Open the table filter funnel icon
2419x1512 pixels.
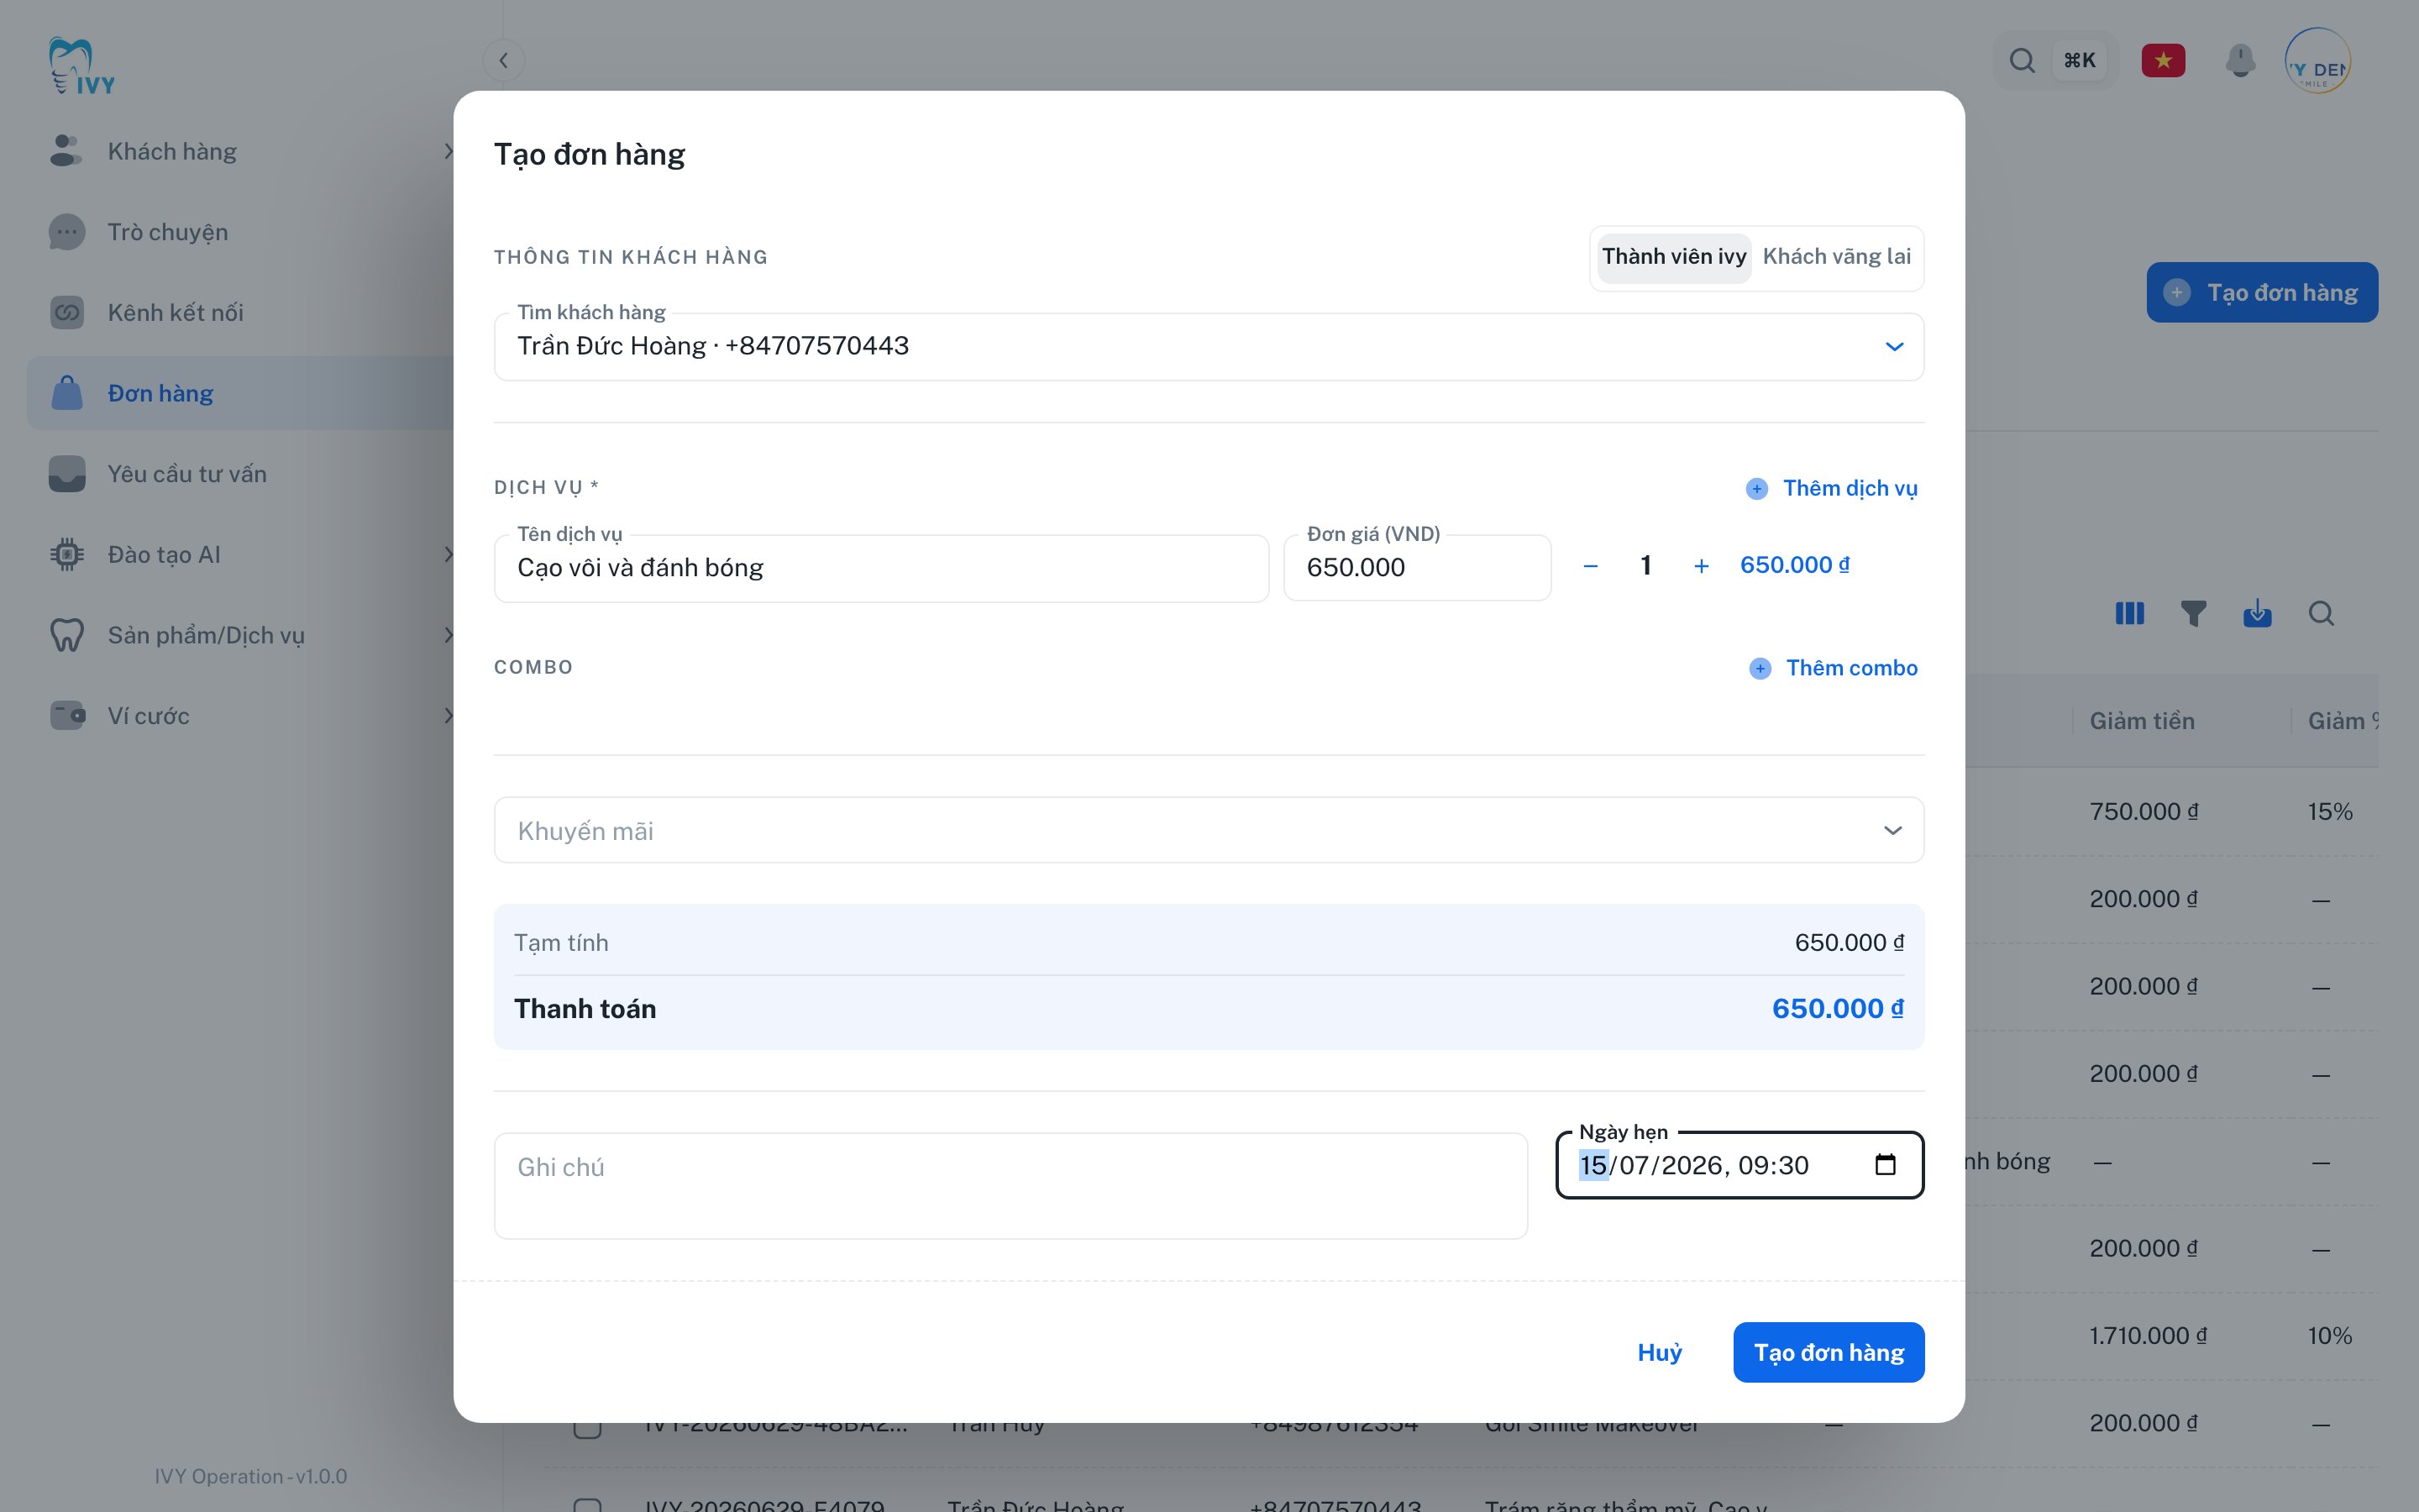coord(2193,613)
